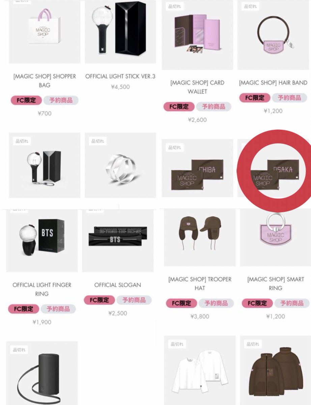Select the BTS official slogan image
Screen dimensions: 311x405
pos(118,241)
